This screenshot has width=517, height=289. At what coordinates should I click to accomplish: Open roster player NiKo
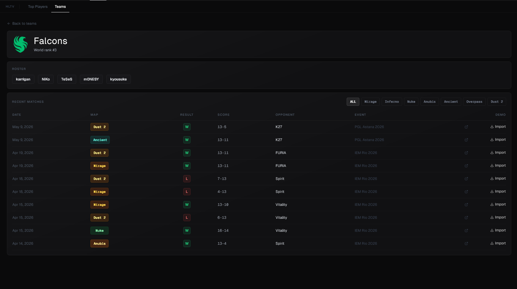pos(46,79)
